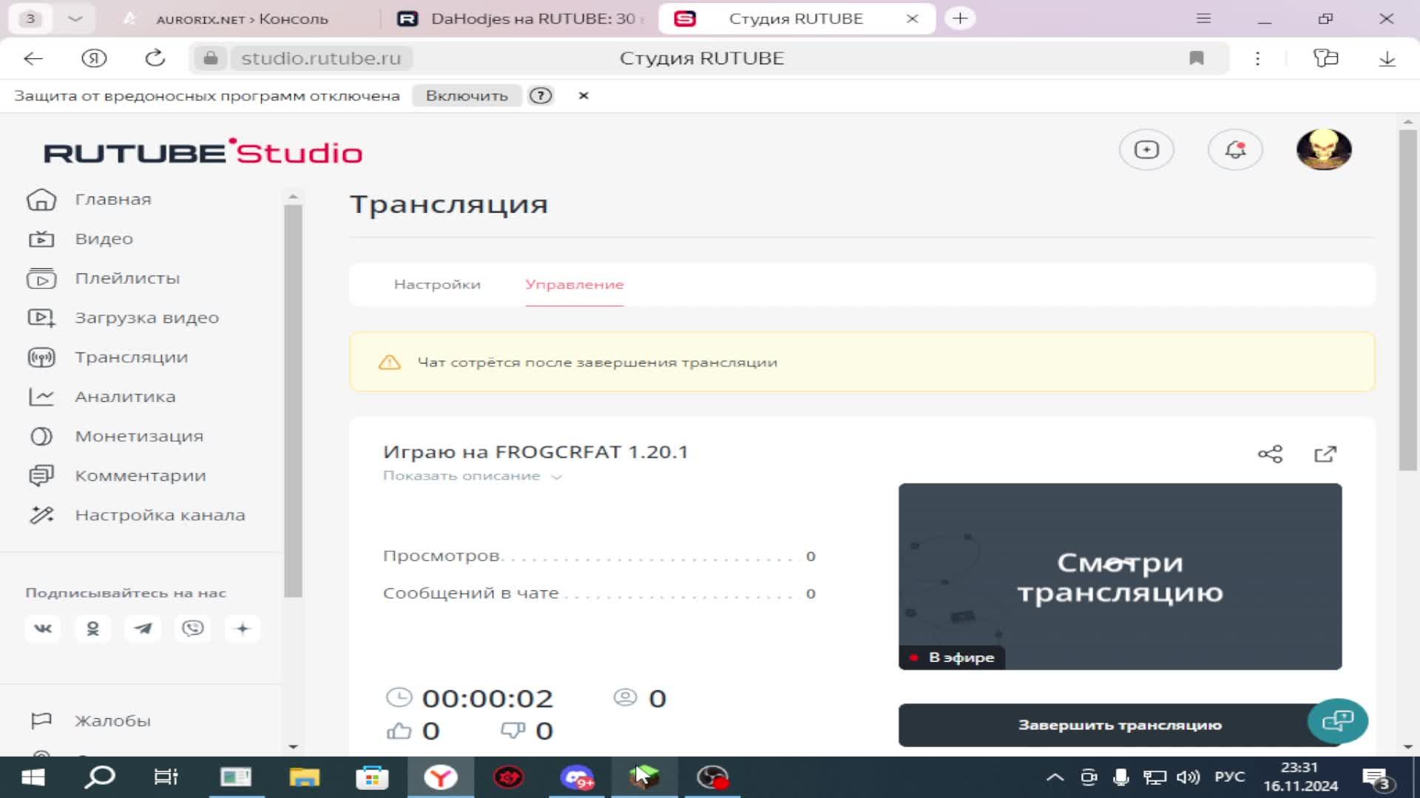
Task: Bookmark this page
Action: (1197, 58)
